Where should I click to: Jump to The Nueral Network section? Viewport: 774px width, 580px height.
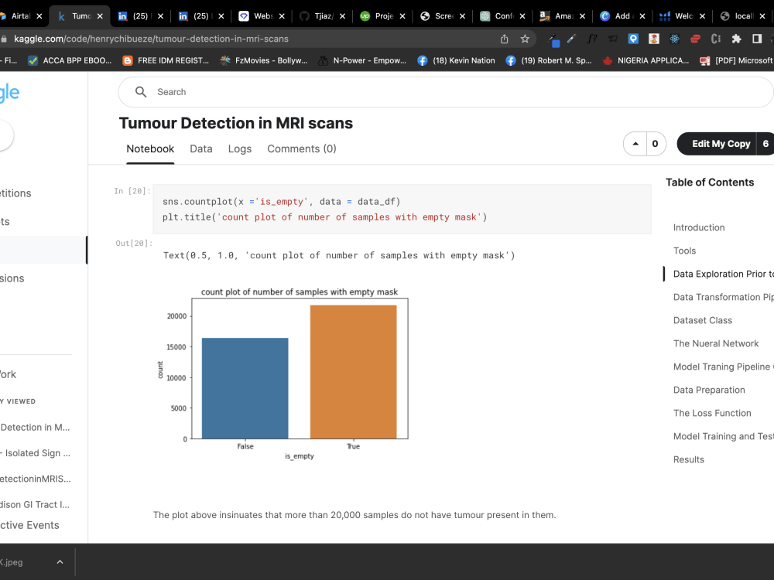click(716, 343)
